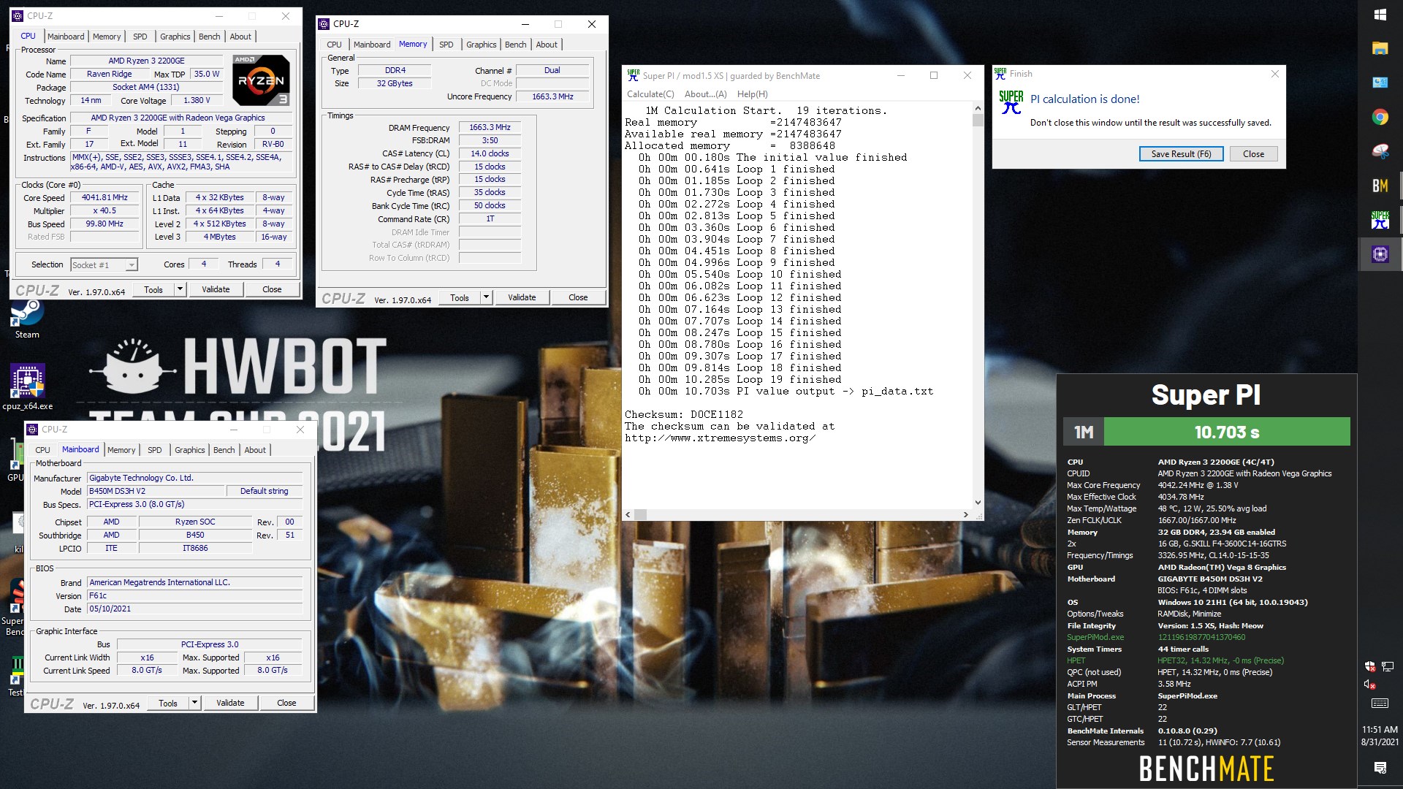Click the muted volume tray icon
Screen dimensions: 1403x789
(x=1370, y=685)
